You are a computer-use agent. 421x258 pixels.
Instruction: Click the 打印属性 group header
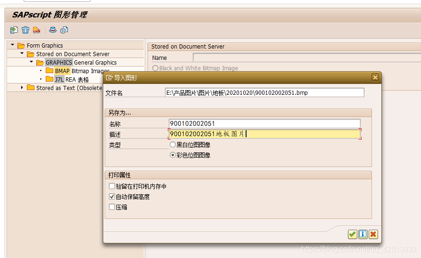[238, 175]
